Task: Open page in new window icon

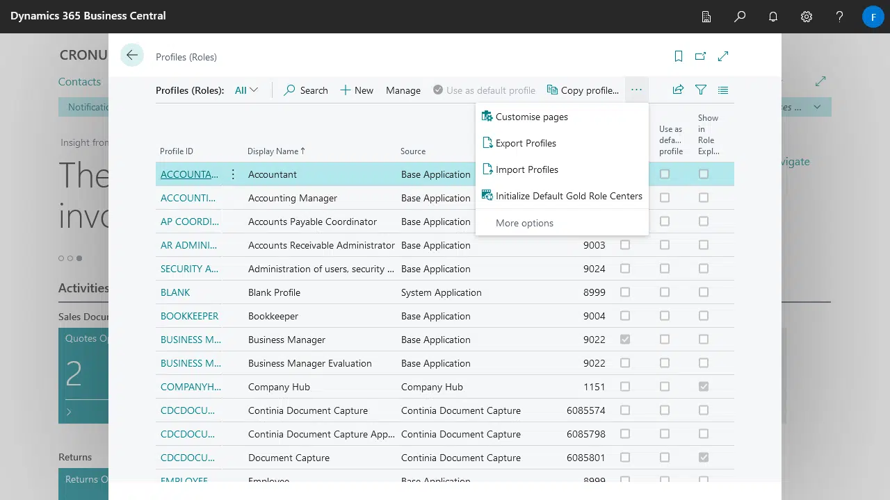Action: 700,56
